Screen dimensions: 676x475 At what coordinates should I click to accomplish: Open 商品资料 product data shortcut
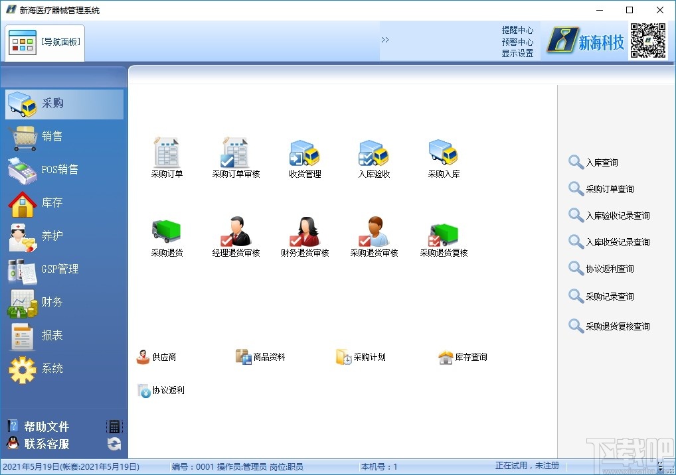pos(260,357)
